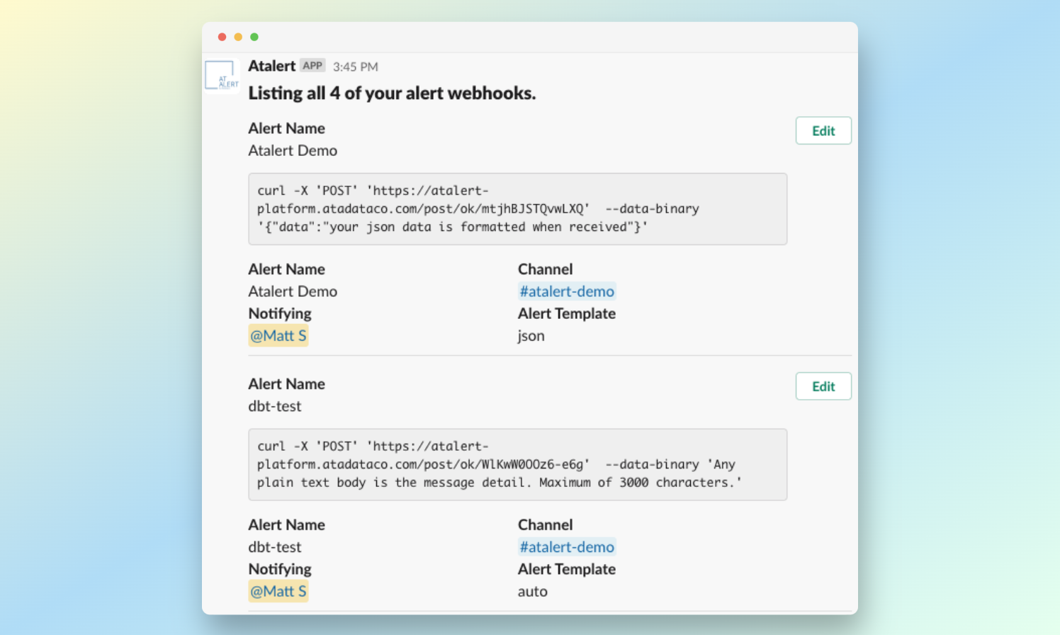This screenshot has width=1060, height=635.
Task: Maximize the window with the green button
Action: (x=254, y=37)
